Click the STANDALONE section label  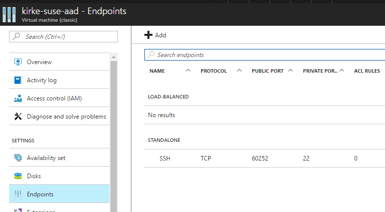[164, 140]
